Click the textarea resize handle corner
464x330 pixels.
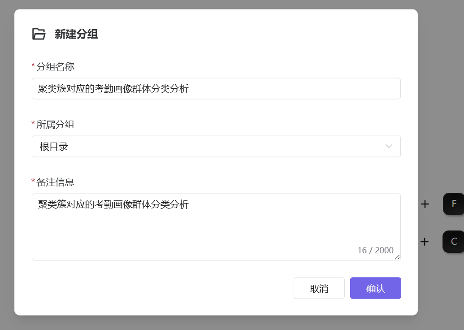(x=397, y=257)
